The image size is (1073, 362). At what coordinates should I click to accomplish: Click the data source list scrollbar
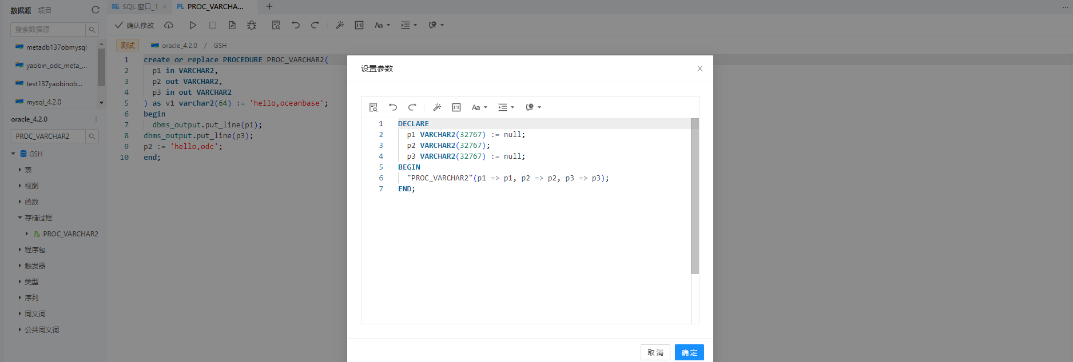coord(101,67)
